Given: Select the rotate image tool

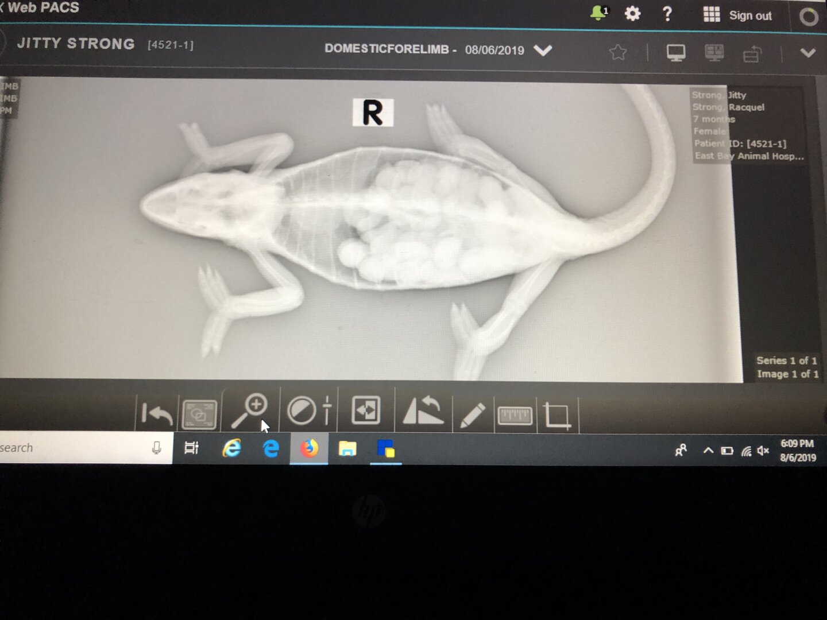Looking at the screenshot, I should pos(423,410).
